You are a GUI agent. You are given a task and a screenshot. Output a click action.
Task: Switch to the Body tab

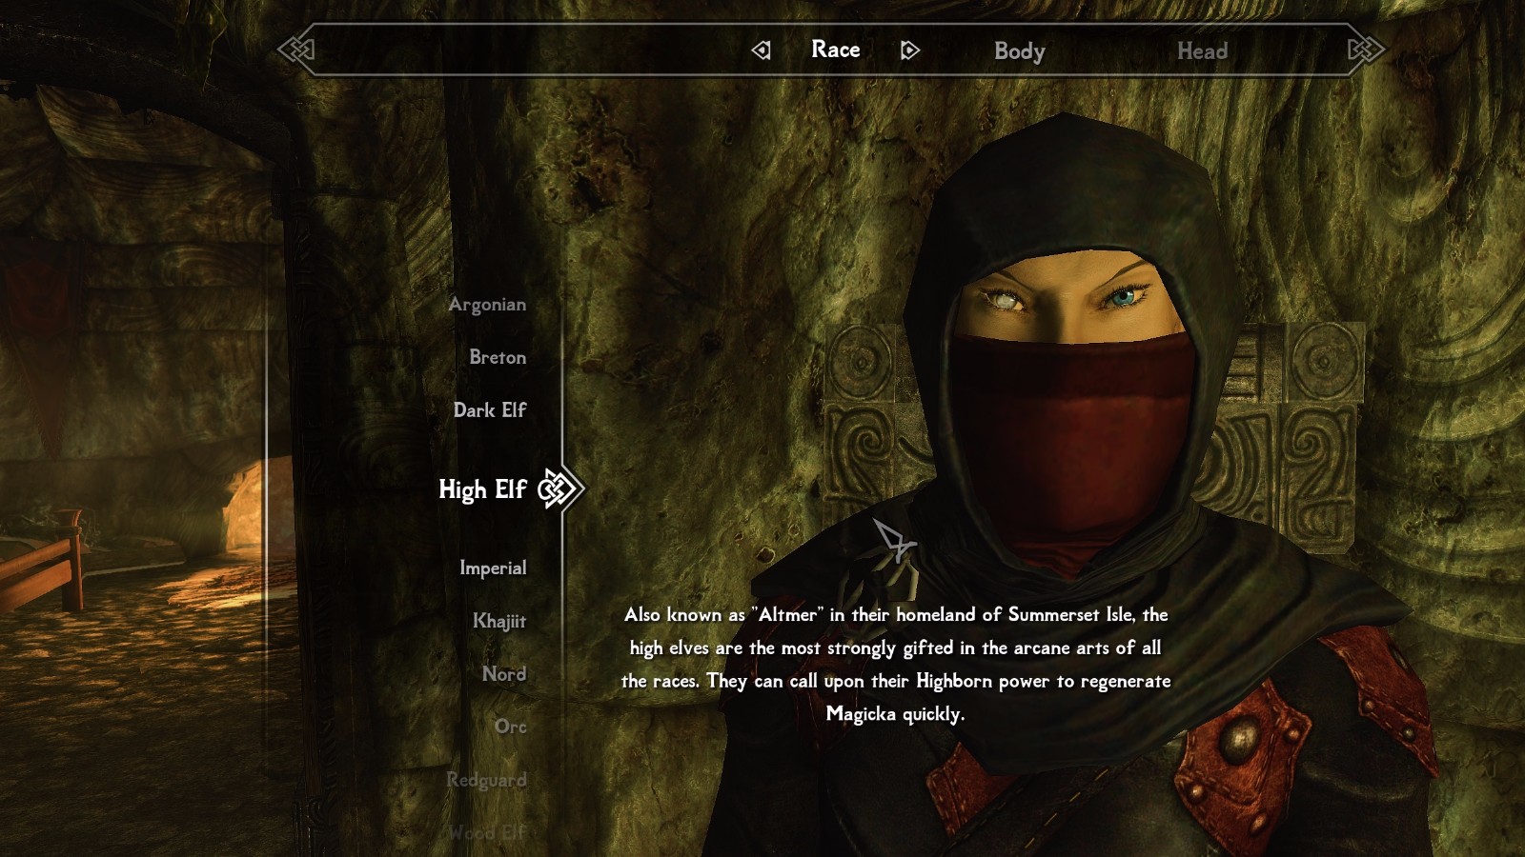click(x=1019, y=51)
